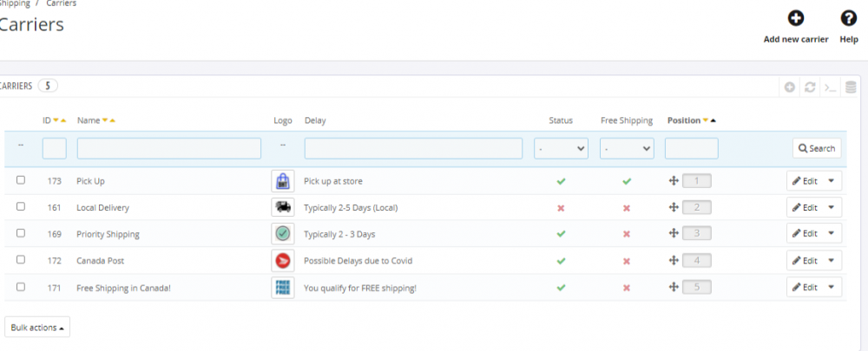Enable status for Local Delivery carrier
The width and height of the screenshot is (868, 351).
561,208
